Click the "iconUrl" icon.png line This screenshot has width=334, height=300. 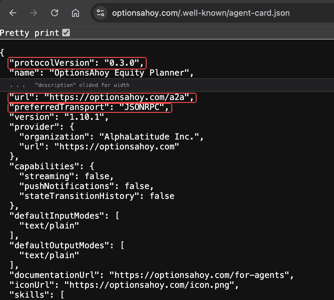(124, 285)
